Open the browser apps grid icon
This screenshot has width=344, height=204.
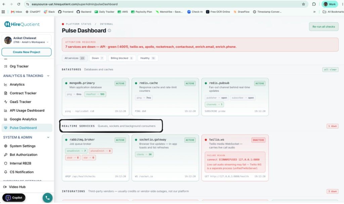[3, 12]
